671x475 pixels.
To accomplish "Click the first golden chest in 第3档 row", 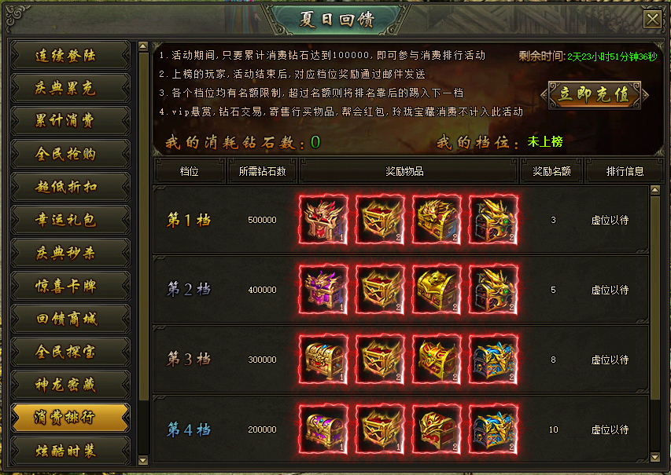I will click(x=323, y=360).
